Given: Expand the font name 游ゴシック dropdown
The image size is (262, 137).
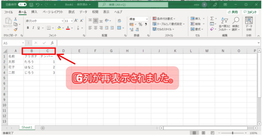Looking at the screenshot, I should (62, 21).
